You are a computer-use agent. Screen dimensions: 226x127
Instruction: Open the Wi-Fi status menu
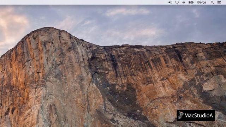pos(177,2)
